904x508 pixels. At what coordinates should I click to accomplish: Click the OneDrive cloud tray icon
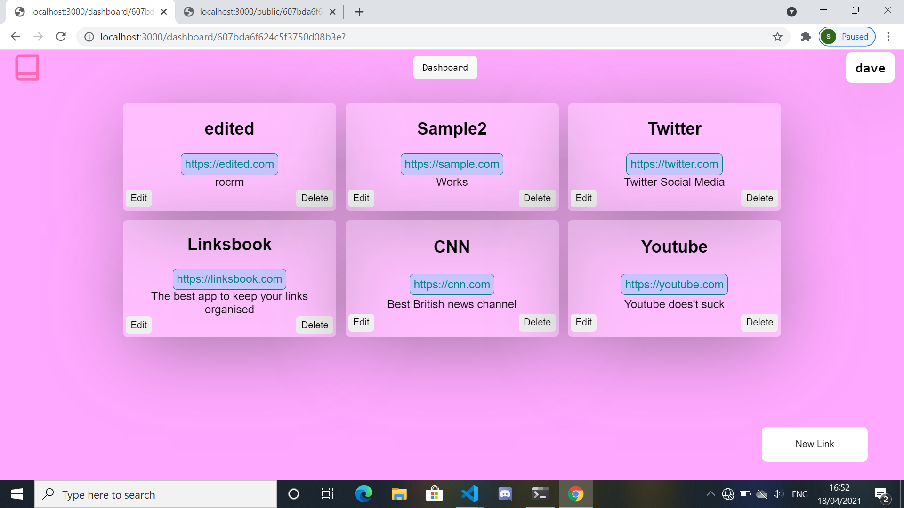(762, 494)
